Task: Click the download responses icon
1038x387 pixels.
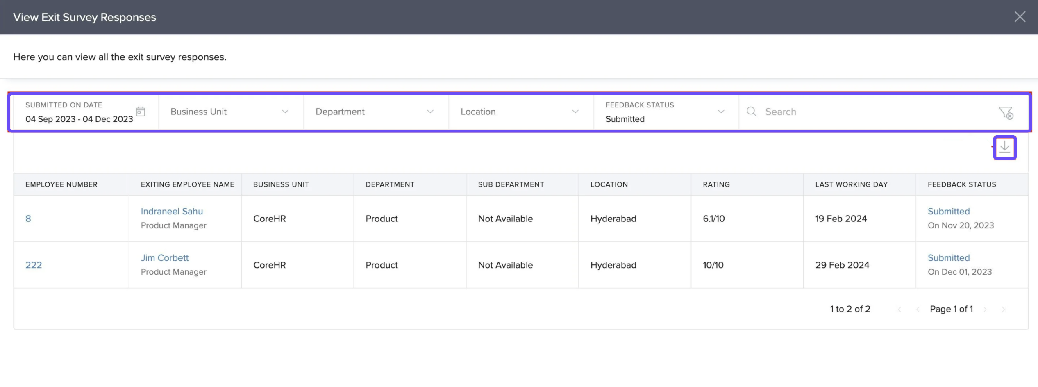Action: click(1004, 148)
